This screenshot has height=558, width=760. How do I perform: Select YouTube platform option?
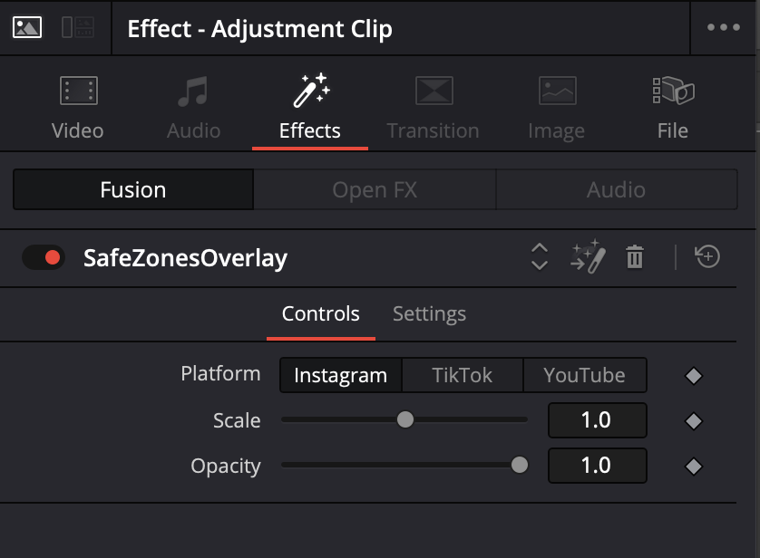584,375
